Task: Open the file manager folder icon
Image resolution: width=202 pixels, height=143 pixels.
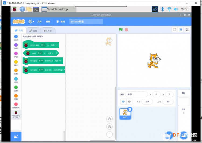Action: [x=29, y=9]
